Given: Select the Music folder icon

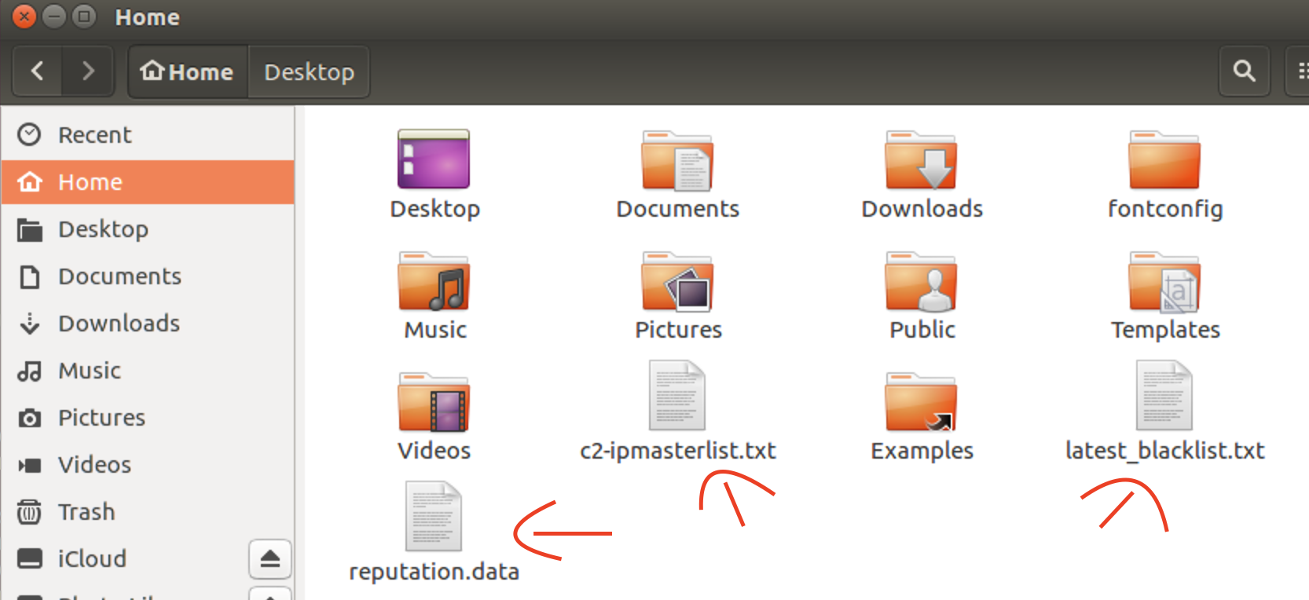Looking at the screenshot, I should tap(434, 282).
